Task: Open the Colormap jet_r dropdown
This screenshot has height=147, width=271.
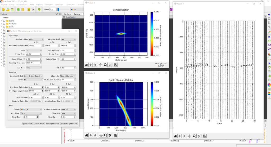Action: (x=31, y=109)
